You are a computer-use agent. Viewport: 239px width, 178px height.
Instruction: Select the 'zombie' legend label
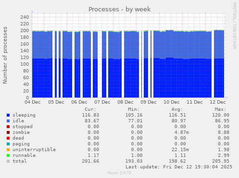pos(21,132)
